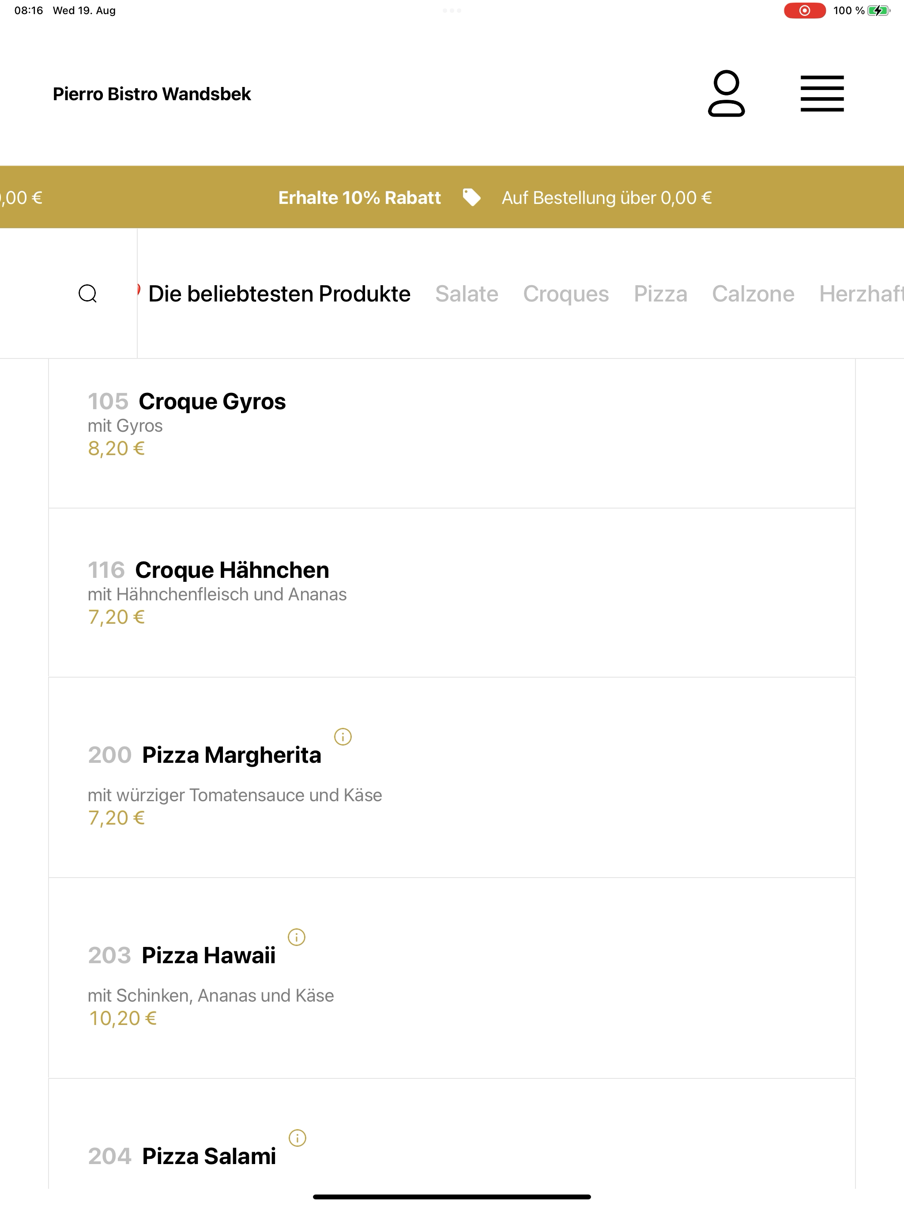The width and height of the screenshot is (904, 1206).
Task: Tap the Wed 19. Aug date
Action: 84,10
